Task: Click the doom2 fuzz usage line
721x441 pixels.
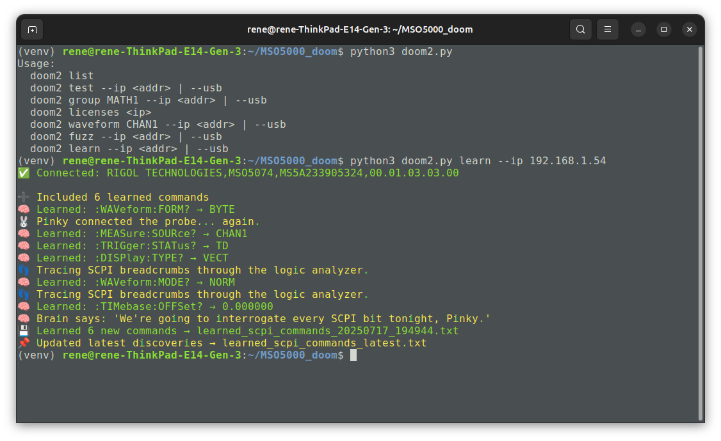Action: (x=126, y=137)
